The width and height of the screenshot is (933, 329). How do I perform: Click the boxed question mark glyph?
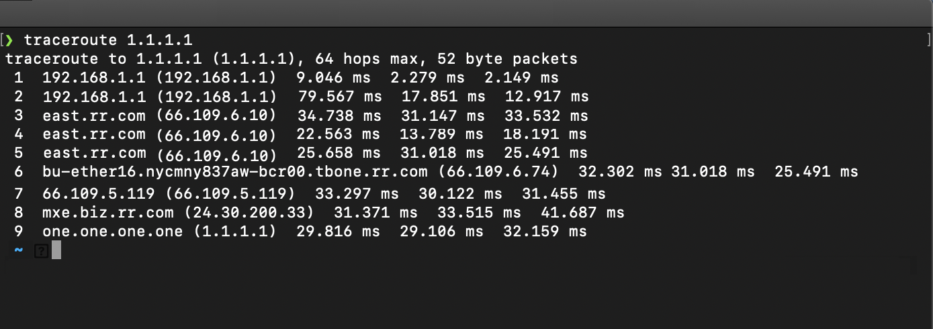tap(42, 251)
